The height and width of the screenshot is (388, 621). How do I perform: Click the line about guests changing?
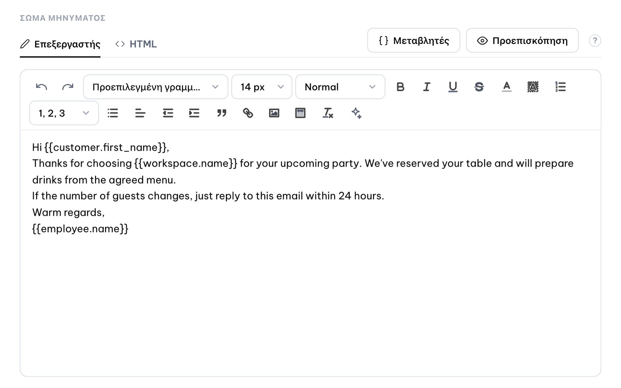208,196
